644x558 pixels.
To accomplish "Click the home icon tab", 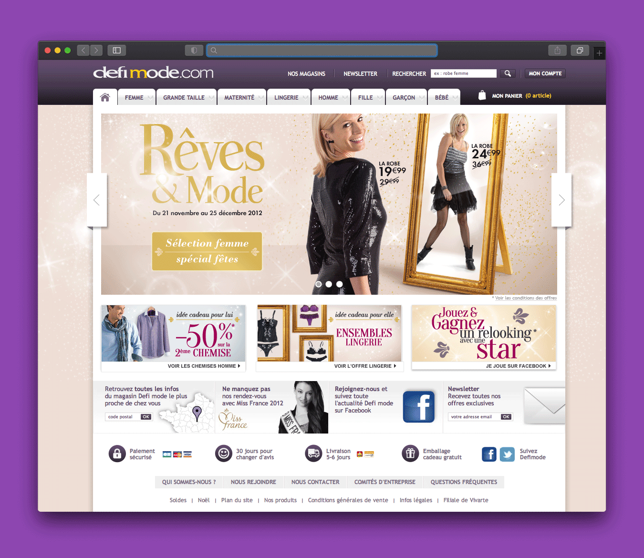I will click(105, 97).
